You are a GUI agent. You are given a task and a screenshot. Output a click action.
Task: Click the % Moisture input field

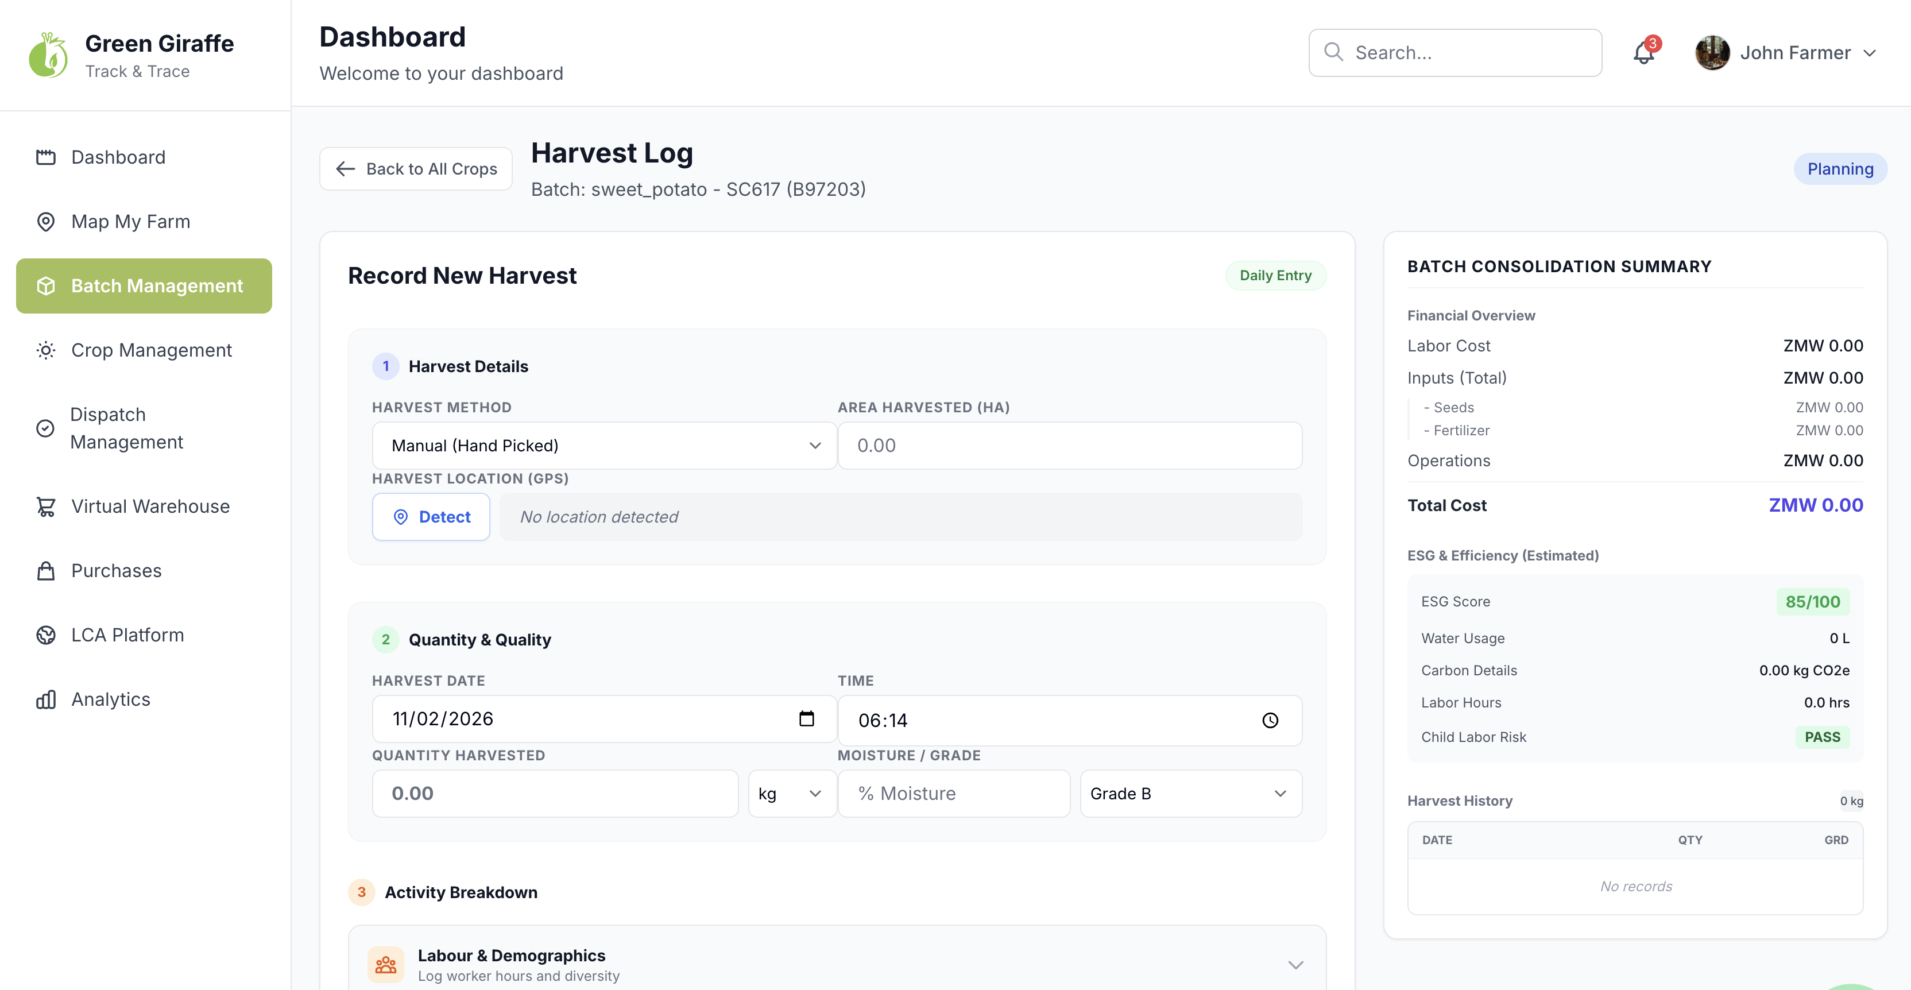pyautogui.click(x=954, y=794)
